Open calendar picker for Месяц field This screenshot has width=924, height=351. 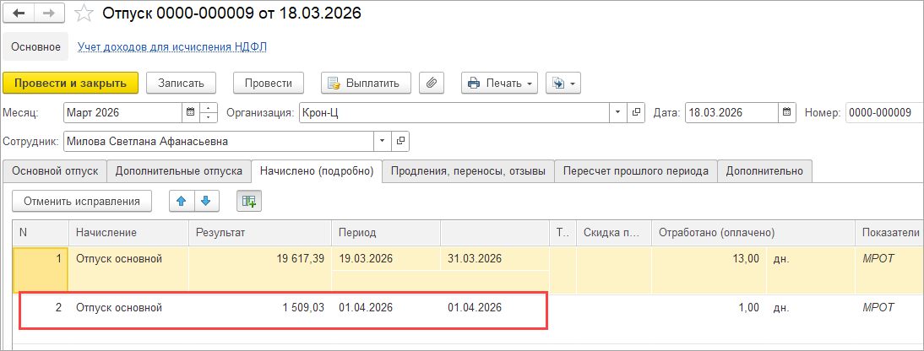tap(191, 112)
